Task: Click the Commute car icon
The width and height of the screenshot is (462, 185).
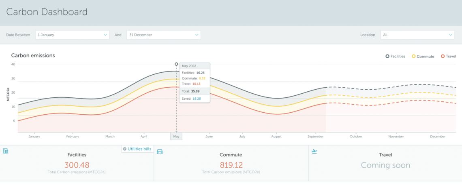Action: pos(160,151)
